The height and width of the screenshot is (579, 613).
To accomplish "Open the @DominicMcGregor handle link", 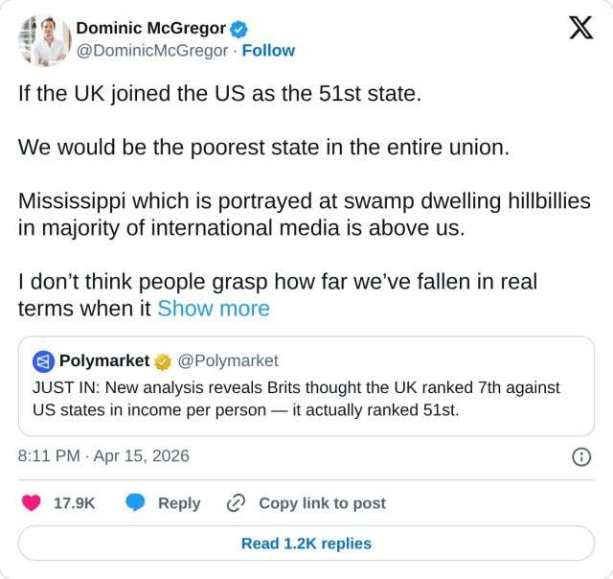I will pyautogui.click(x=151, y=51).
